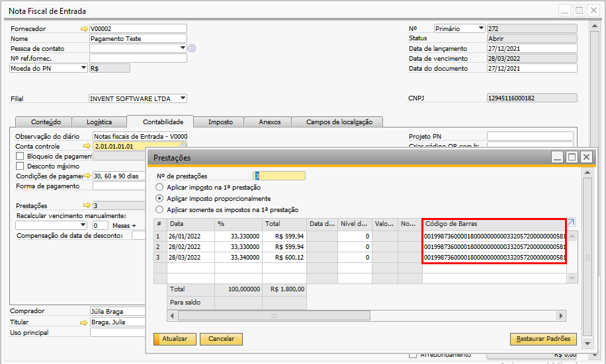Switch to Logística tab
This screenshot has width=606, height=364.
pos(99,122)
